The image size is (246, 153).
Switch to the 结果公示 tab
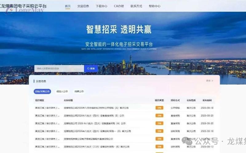[x=79, y=91]
